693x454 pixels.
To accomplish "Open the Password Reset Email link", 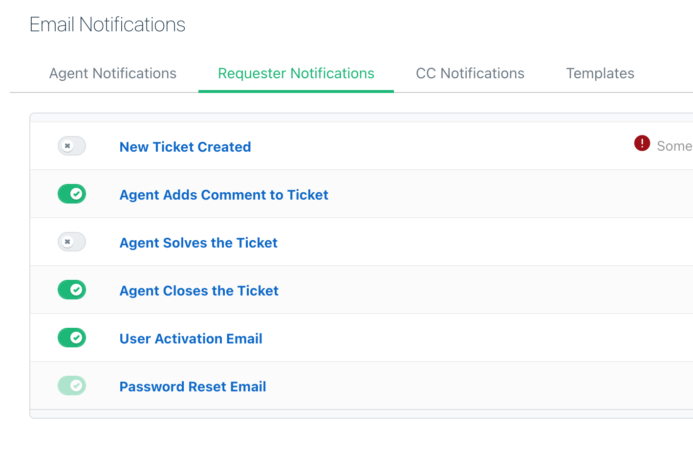I will 193,386.
